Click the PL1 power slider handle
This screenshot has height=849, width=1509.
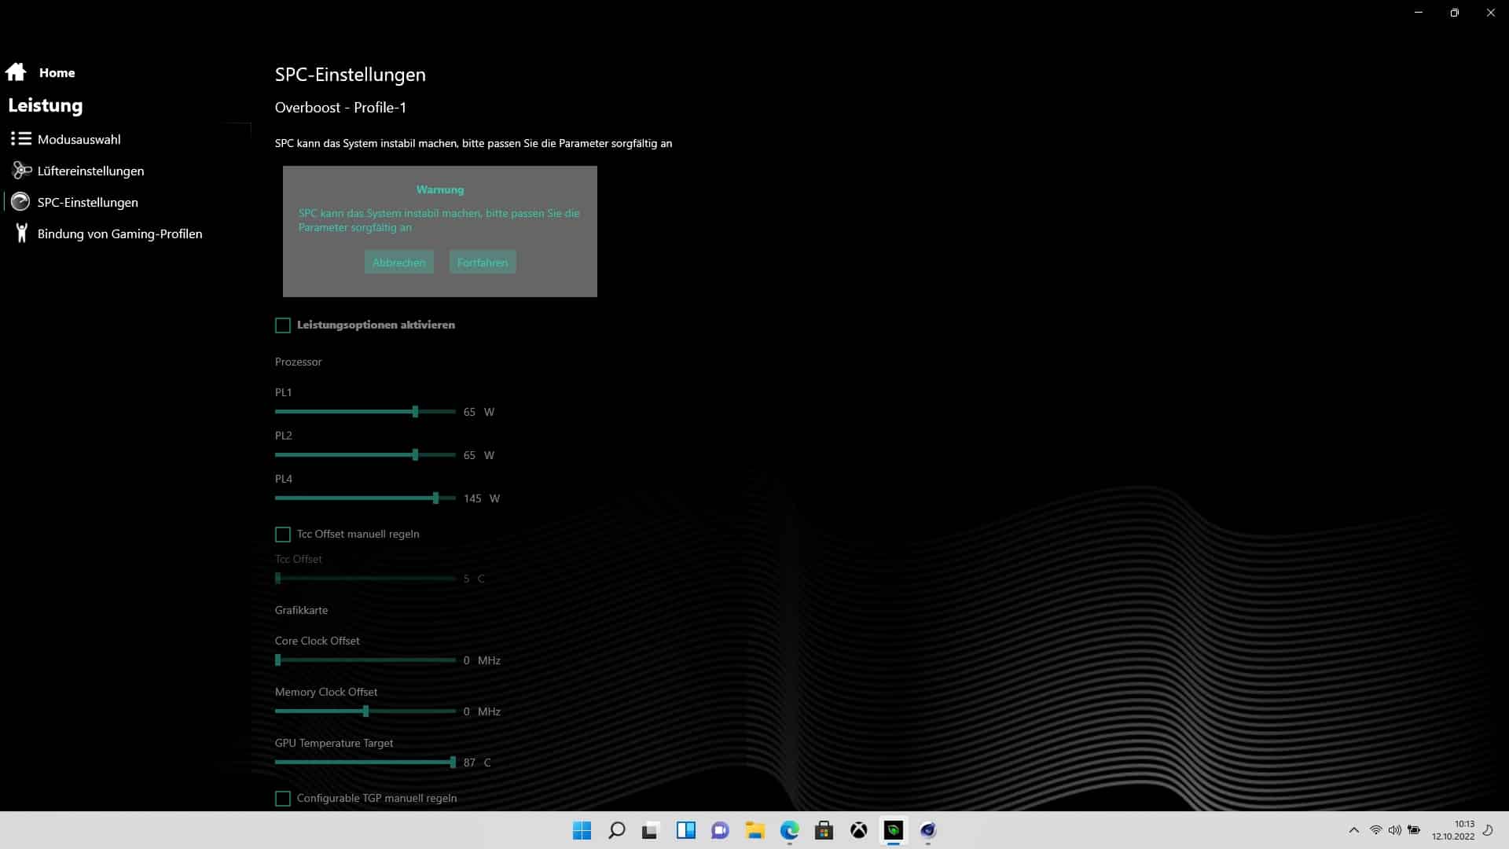415,412
